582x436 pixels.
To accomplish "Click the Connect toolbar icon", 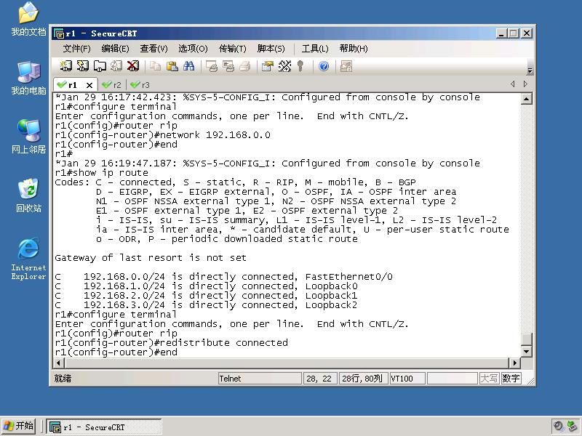I will coord(66,66).
